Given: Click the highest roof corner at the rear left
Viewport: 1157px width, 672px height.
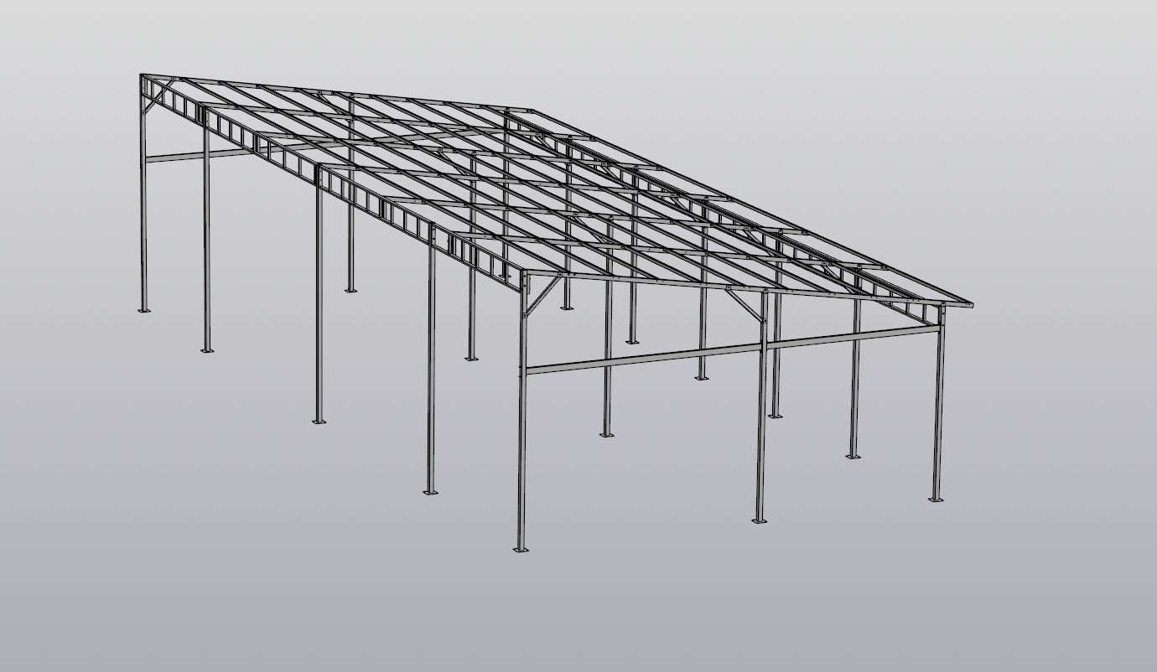Looking at the screenshot, I should coord(143,76).
